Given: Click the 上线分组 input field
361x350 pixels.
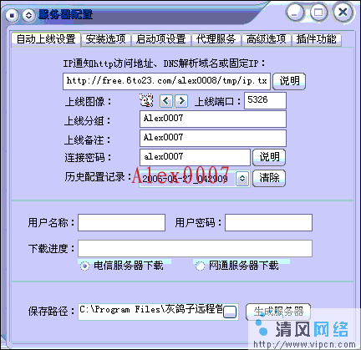Looking at the screenshot, I should coord(213,119).
